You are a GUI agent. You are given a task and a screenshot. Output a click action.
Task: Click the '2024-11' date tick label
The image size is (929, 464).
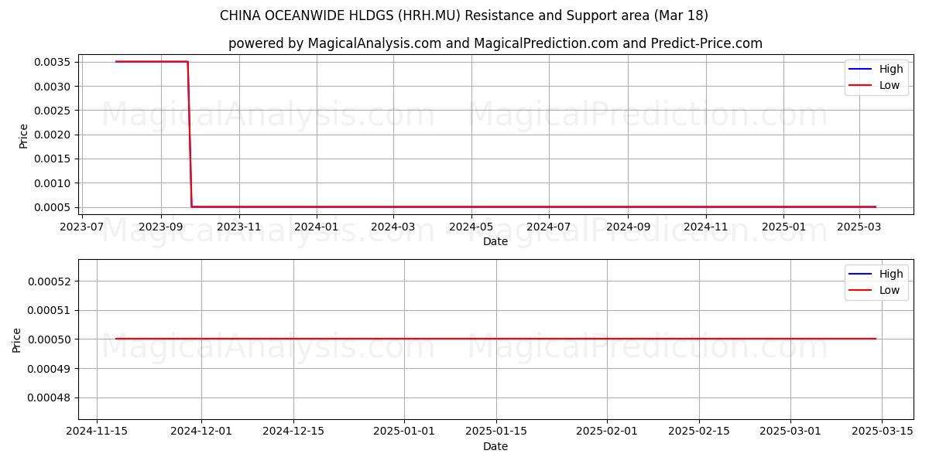[x=706, y=227]
